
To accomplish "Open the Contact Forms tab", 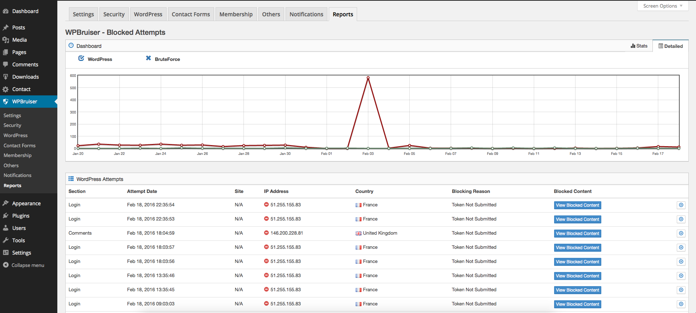I will [x=191, y=14].
